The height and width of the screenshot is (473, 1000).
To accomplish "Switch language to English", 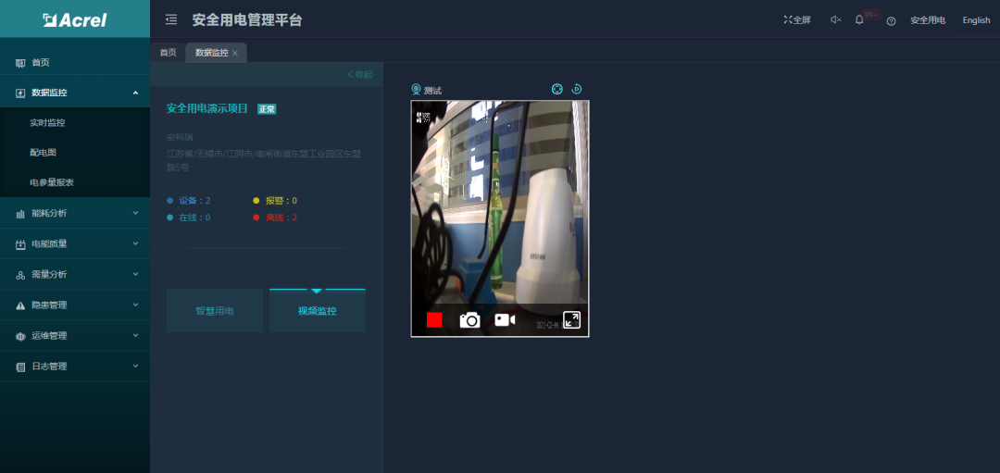I will click(x=976, y=20).
